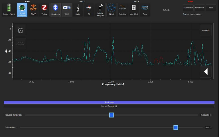Select the FHSS detection tool
This screenshot has height=137, width=219.
pyautogui.click(x=111, y=9)
